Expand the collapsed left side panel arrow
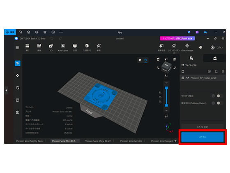Image resolution: width=230 pixels, height=173 pixels. pyautogui.click(x=7, y=90)
